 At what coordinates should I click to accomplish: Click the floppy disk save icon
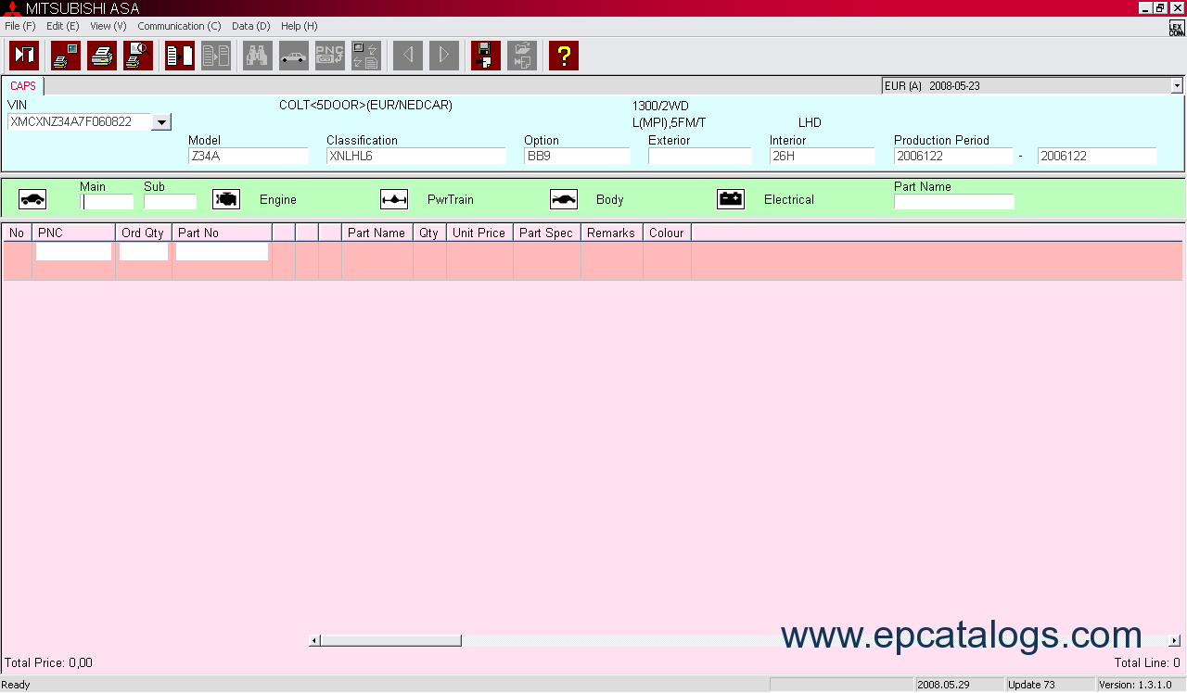[x=486, y=56]
